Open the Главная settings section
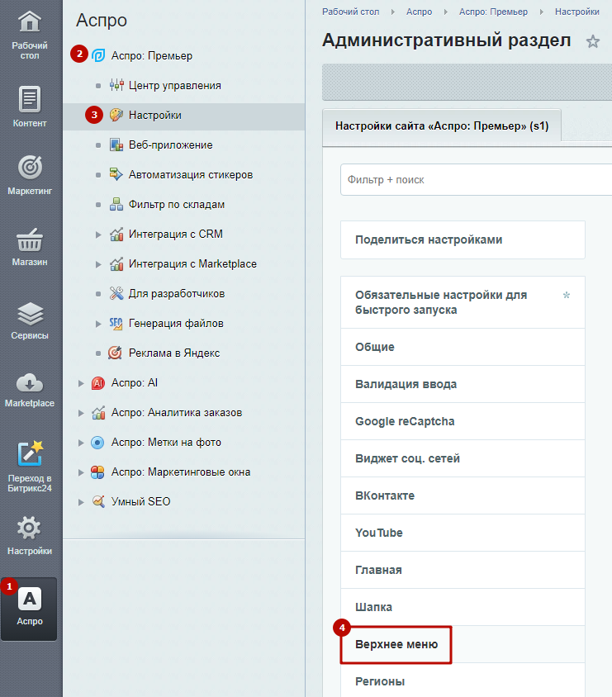This screenshot has width=612, height=697. tap(463, 570)
